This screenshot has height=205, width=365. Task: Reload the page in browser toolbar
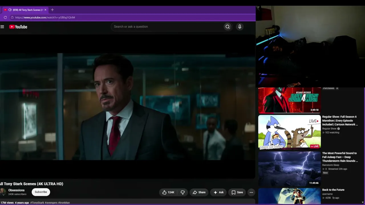coord(5,17)
